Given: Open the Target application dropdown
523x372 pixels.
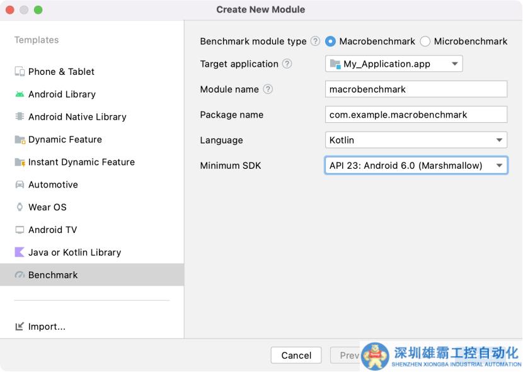Looking at the screenshot, I should 394,64.
